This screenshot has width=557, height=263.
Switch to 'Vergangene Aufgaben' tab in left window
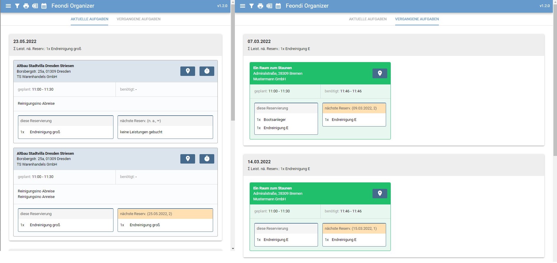(139, 19)
